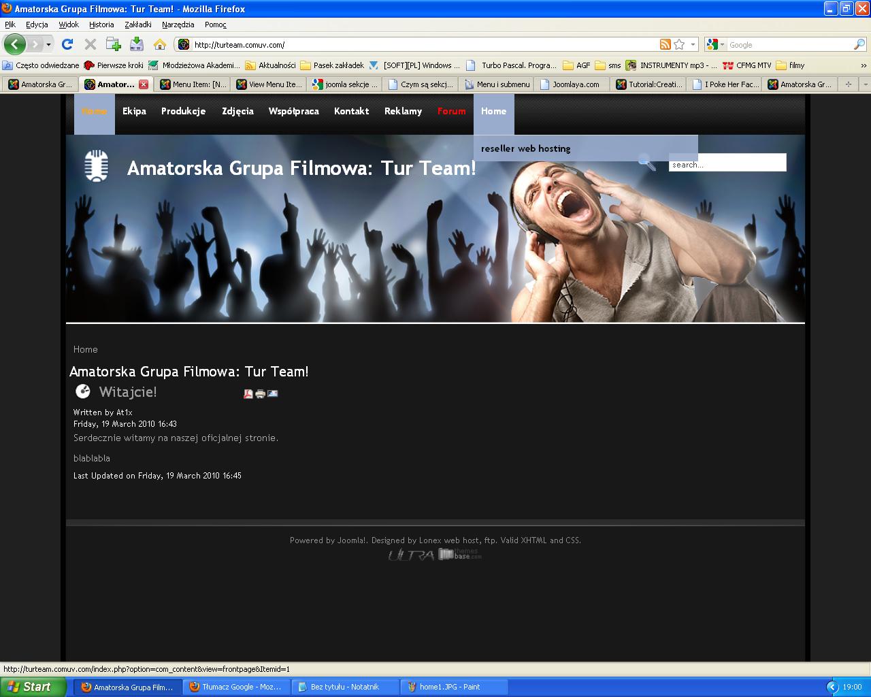Click the microphone site logo icon
The width and height of the screenshot is (871, 697).
pos(96,165)
